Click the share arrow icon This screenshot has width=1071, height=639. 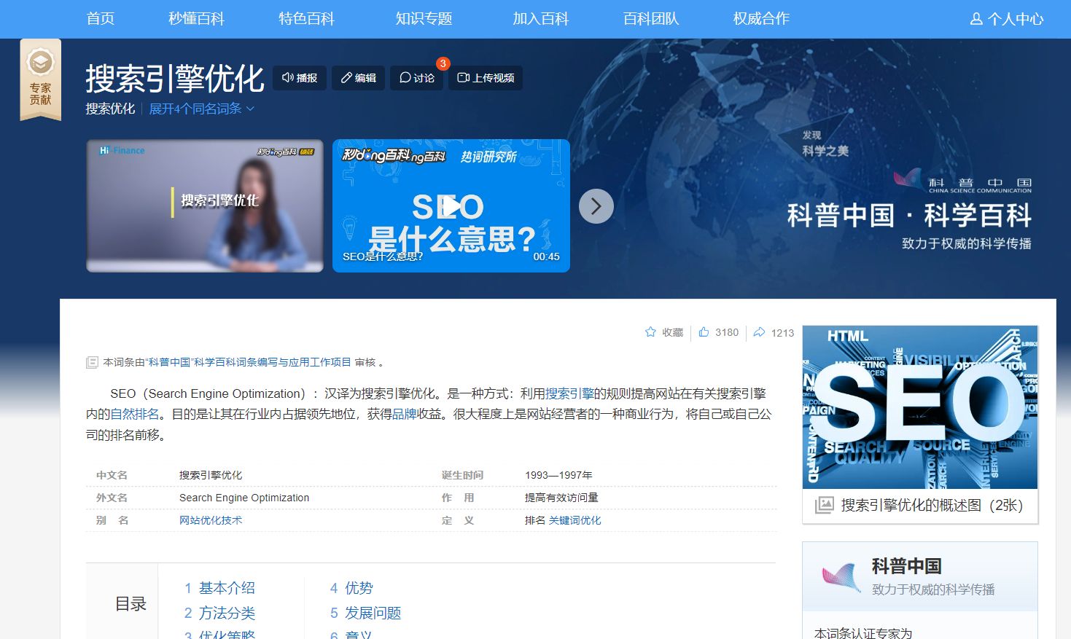[x=759, y=332]
